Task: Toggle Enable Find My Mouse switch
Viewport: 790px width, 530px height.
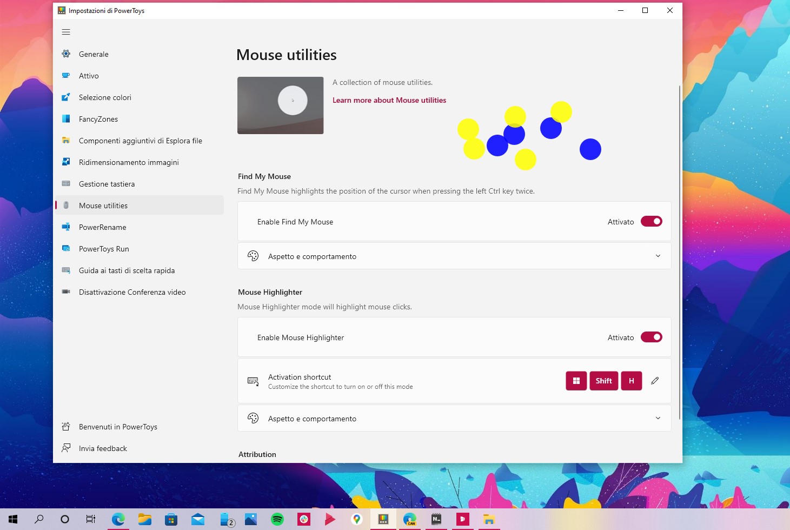Action: click(x=652, y=221)
